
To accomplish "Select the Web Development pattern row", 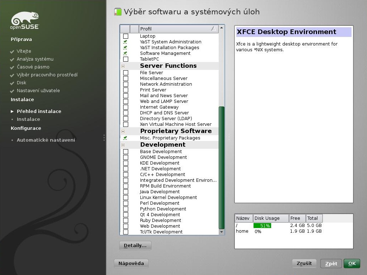I will (x=169, y=226).
